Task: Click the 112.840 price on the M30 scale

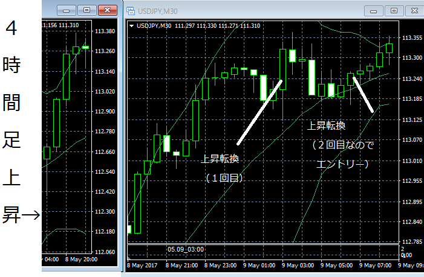Action: (x=412, y=221)
